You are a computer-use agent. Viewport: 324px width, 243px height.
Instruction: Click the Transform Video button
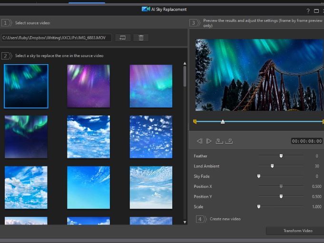click(298, 231)
